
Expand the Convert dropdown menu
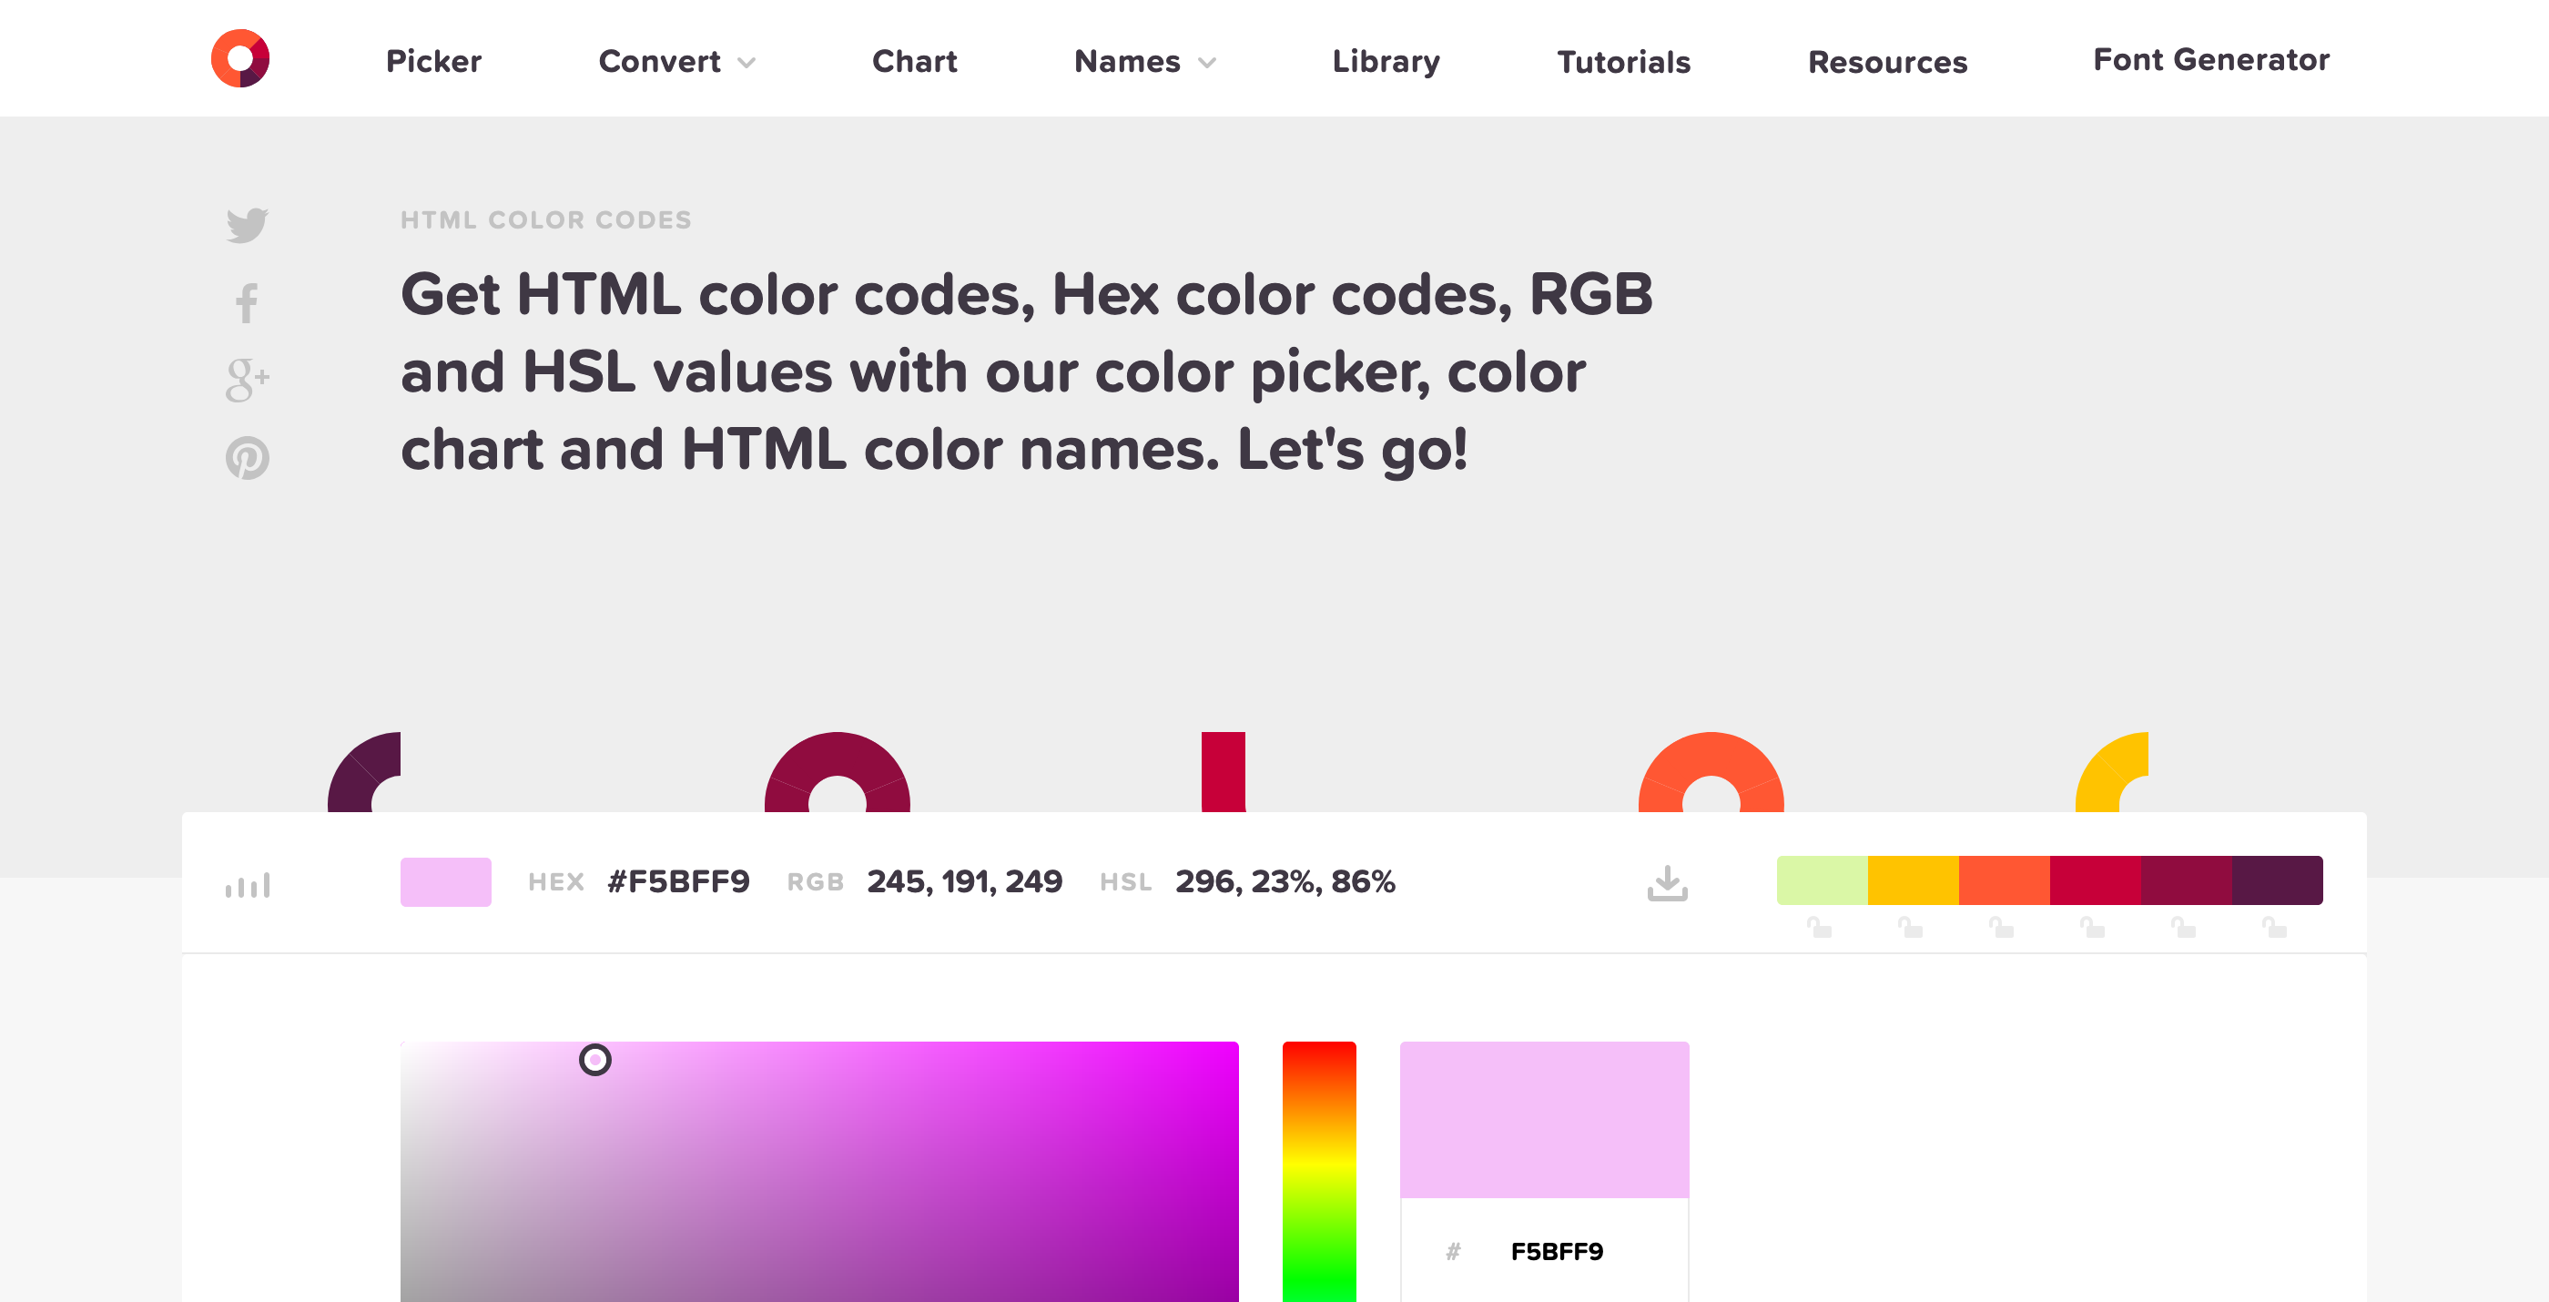[676, 61]
